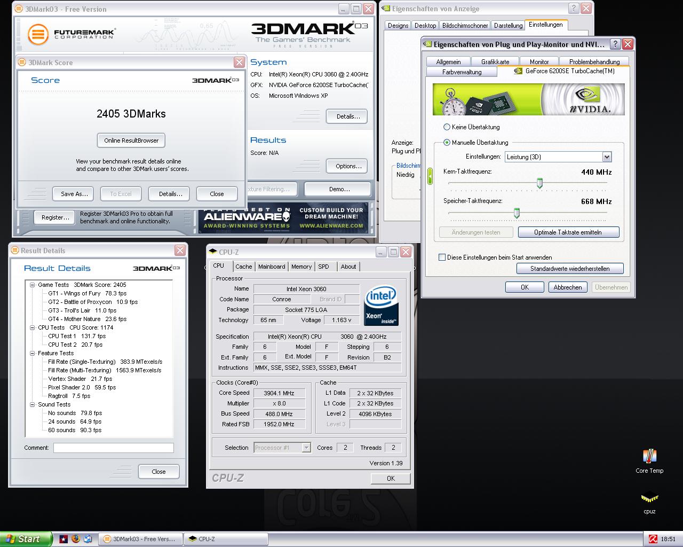Select the Manuelle Übertaktung radio option
Screen dimensions: 683x547
[447, 143]
